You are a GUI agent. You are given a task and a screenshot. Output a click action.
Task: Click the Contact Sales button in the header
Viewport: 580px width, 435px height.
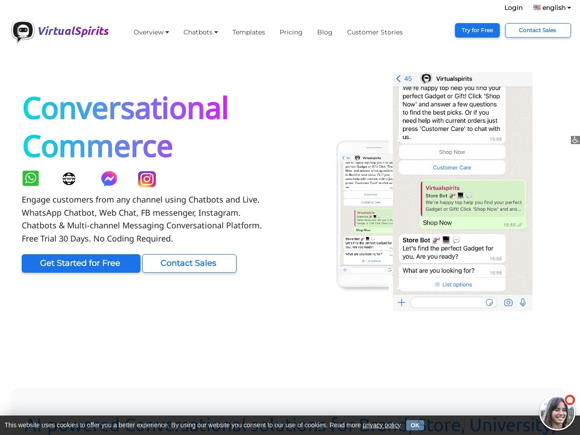click(538, 30)
